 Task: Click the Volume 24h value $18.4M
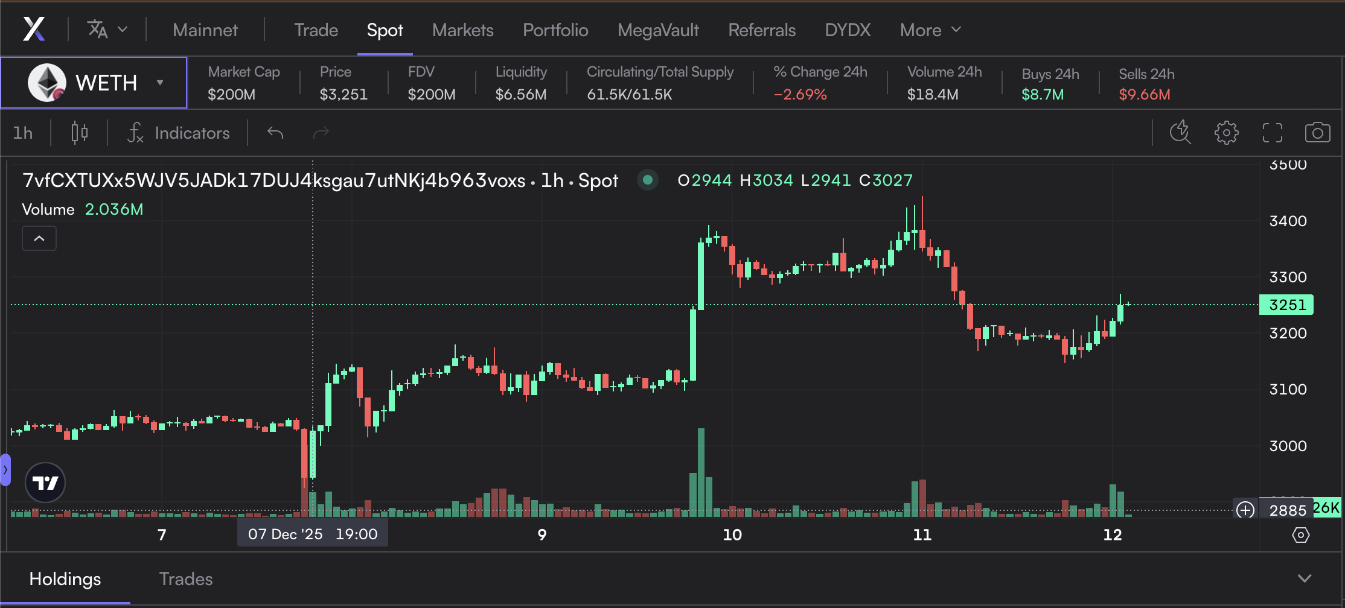(x=933, y=95)
